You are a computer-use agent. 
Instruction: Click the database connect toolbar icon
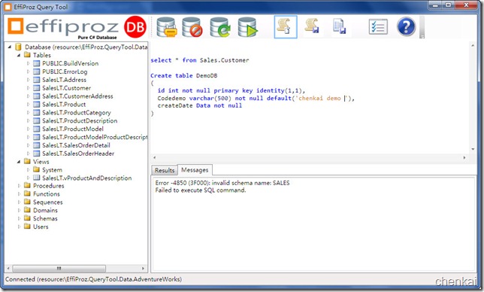tap(167, 27)
